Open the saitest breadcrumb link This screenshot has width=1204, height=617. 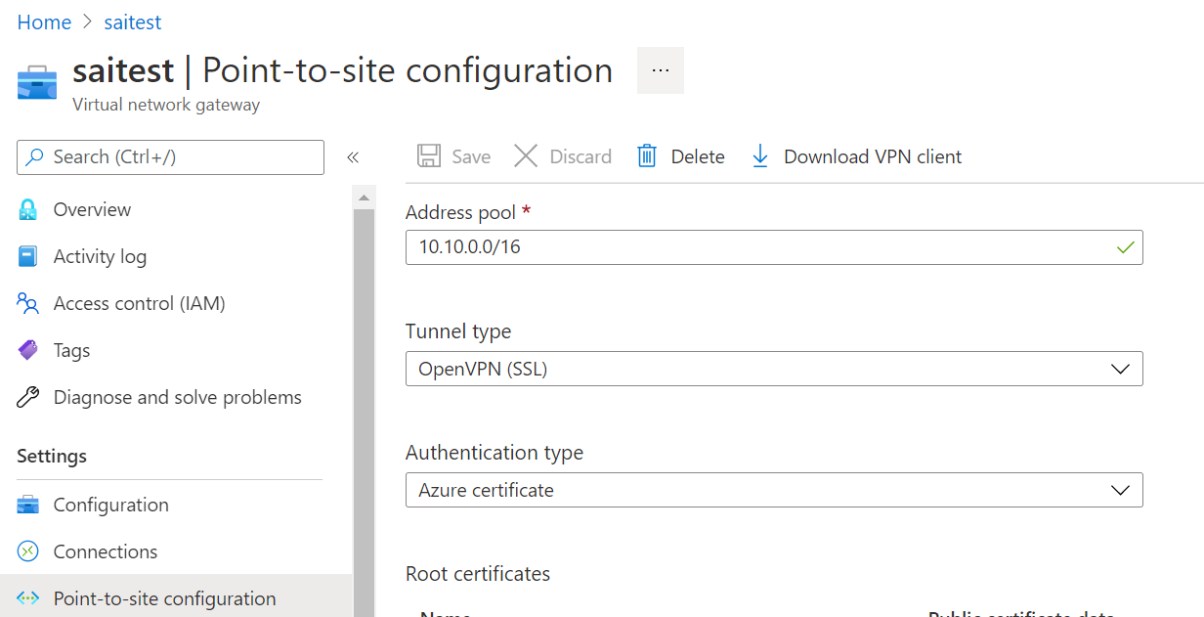[133, 22]
